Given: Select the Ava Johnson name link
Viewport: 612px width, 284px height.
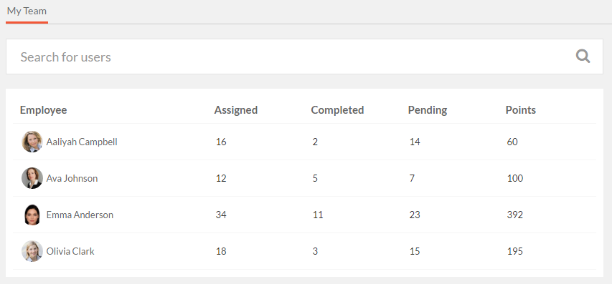Looking at the screenshot, I should (72, 179).
